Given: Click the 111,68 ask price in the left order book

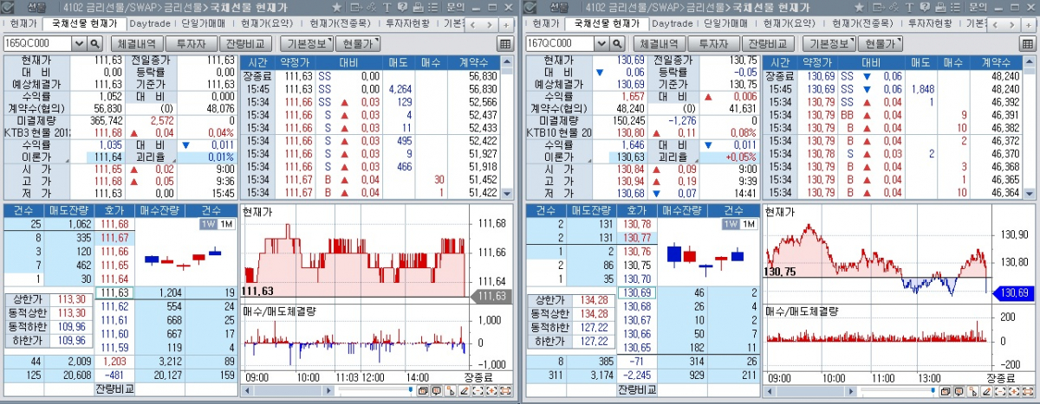Looking at the screenshot, I should pos(114,224).
